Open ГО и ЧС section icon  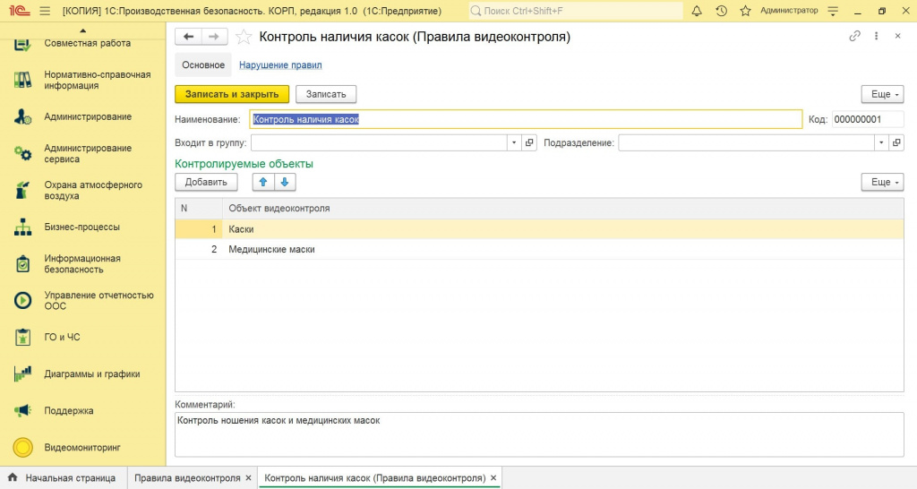[22, 338]
